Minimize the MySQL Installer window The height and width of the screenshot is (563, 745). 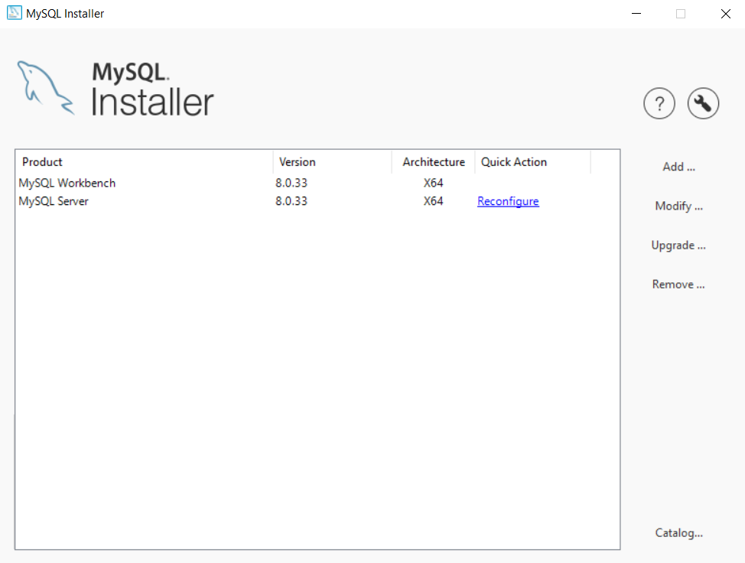[x=636, y=13]
